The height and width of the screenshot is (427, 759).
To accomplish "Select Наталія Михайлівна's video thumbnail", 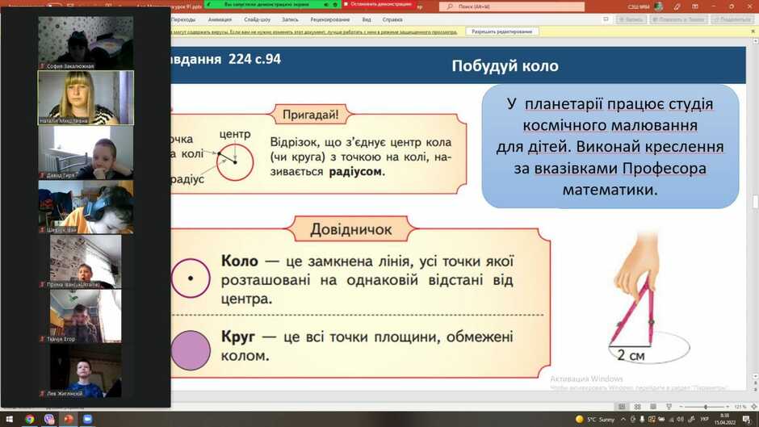I will (x=86, y=98).
